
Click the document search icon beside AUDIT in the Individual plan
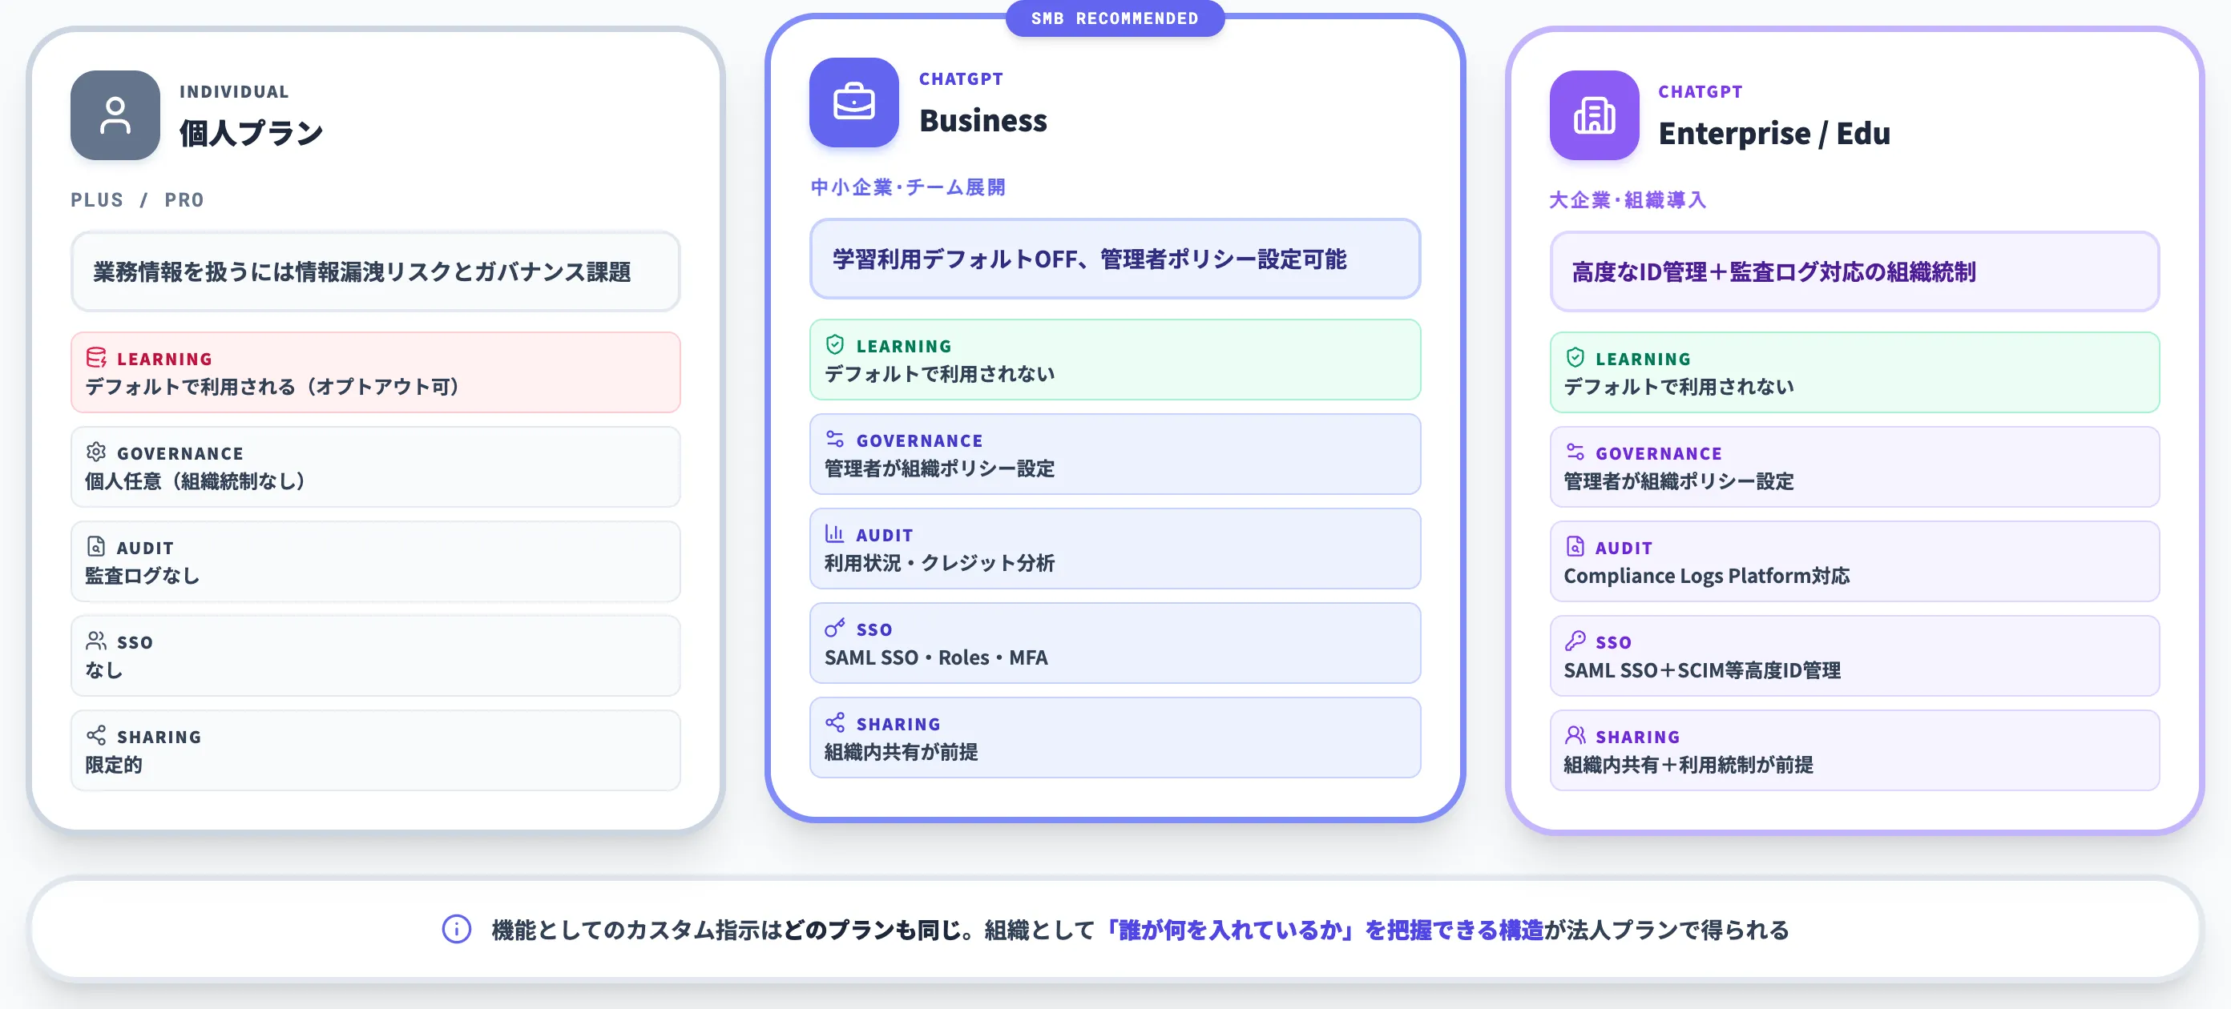96,546
